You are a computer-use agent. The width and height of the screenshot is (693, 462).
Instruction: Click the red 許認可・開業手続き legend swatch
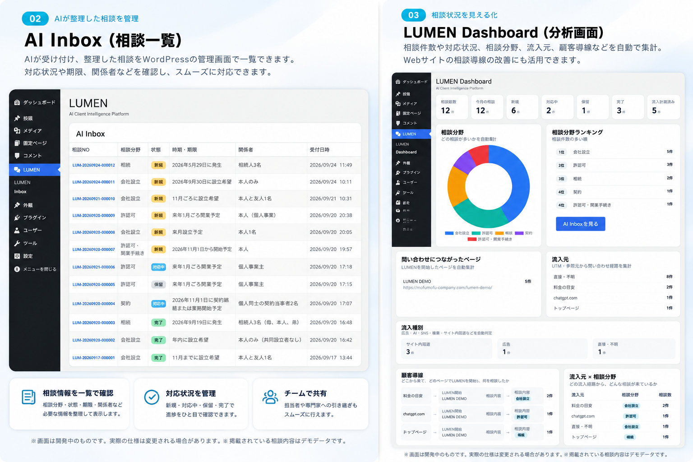tap(472, 239)
